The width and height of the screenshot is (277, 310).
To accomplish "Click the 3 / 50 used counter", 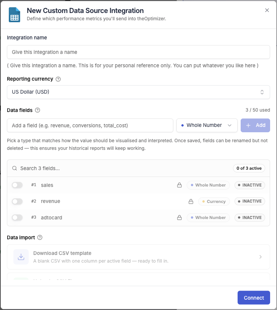I will [x=257, y=110].
